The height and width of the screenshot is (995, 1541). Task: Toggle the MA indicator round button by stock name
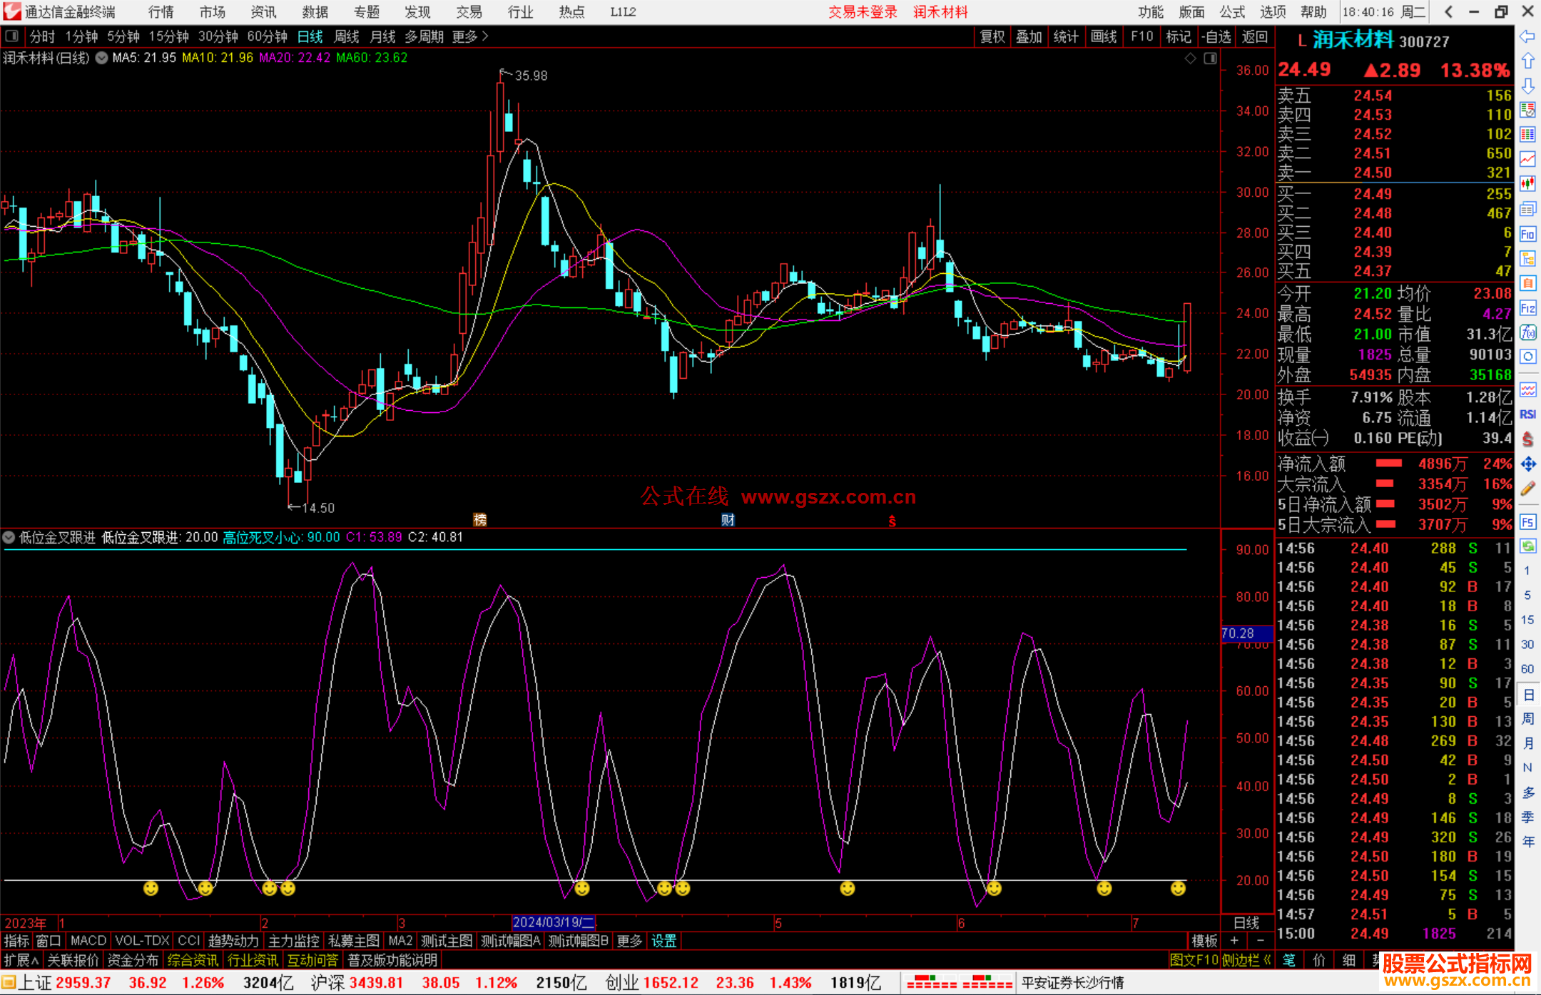(x=102, y=58)
